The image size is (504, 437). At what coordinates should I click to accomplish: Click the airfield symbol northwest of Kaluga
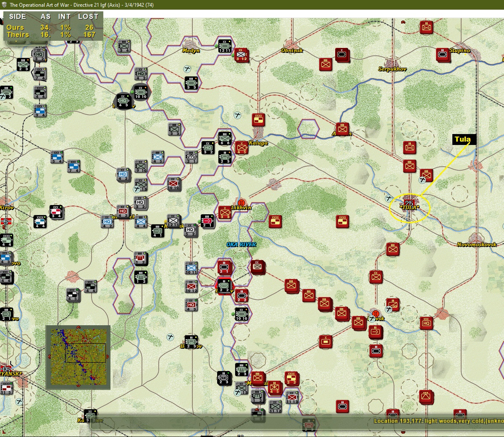[x=238, y=115]
